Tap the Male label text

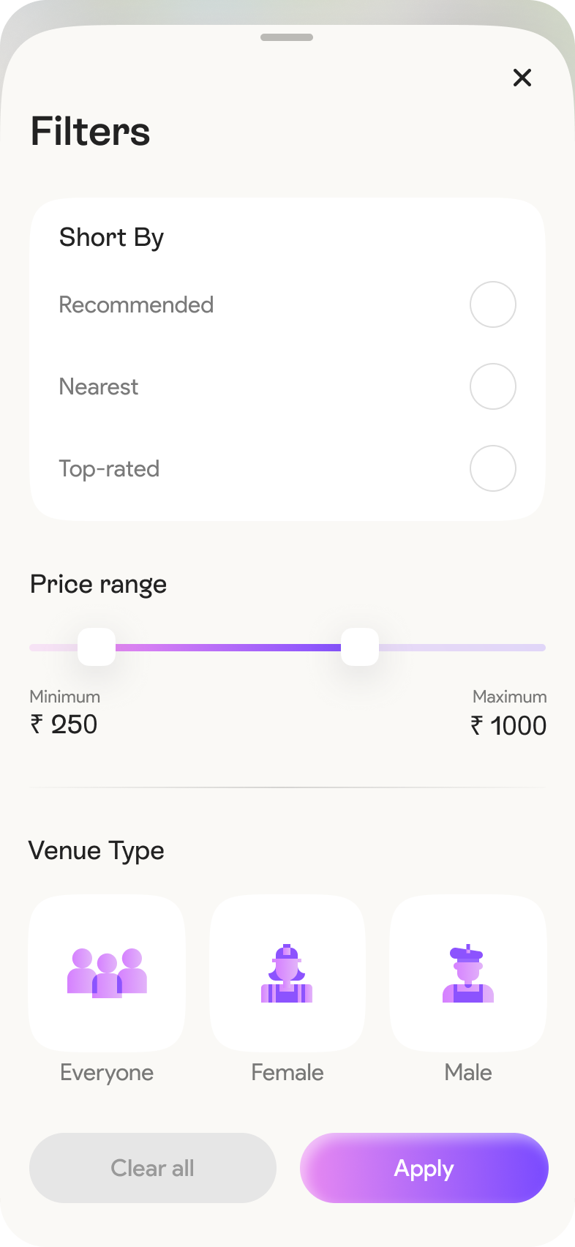tap(468, 1073)
